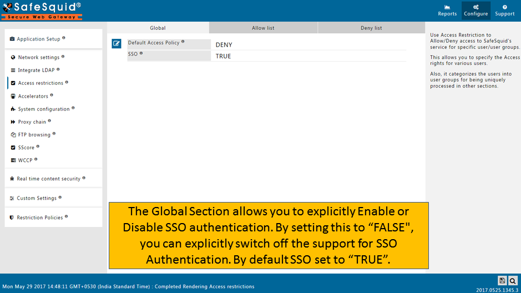Screen dimensions: 521x293
Task: Click the search magnifier icon in status bar
Action: coord(513,281)
